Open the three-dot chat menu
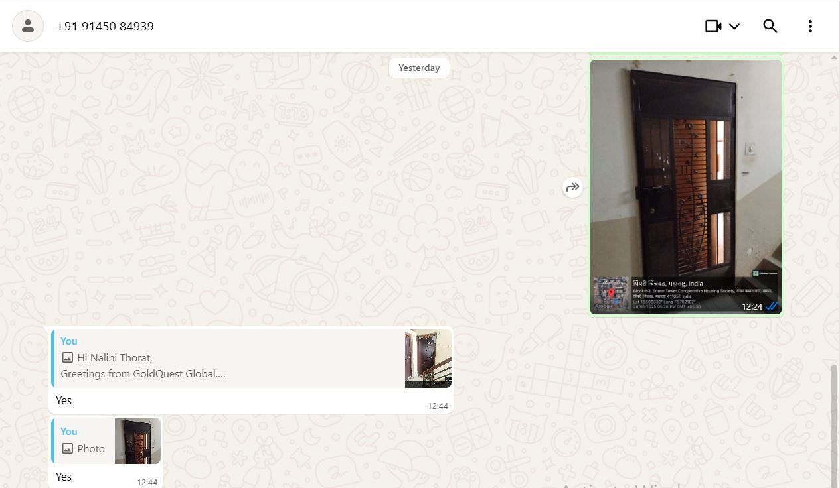The height and width of the screenshot is (488, 840). (x=810, y=26)
